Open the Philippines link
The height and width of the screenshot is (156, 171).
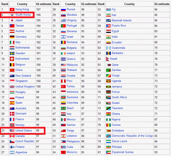(73, 142)
